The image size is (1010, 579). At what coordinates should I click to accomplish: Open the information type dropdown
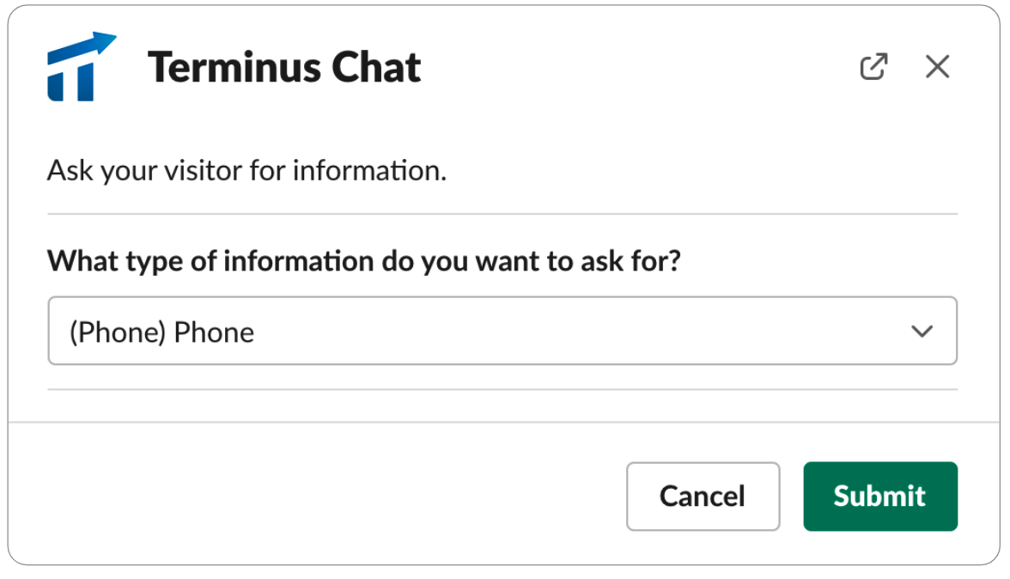(502, 331)
